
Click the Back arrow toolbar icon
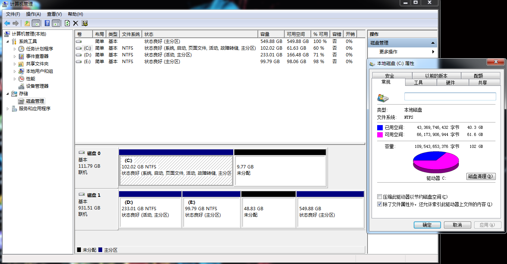[7, 23]
